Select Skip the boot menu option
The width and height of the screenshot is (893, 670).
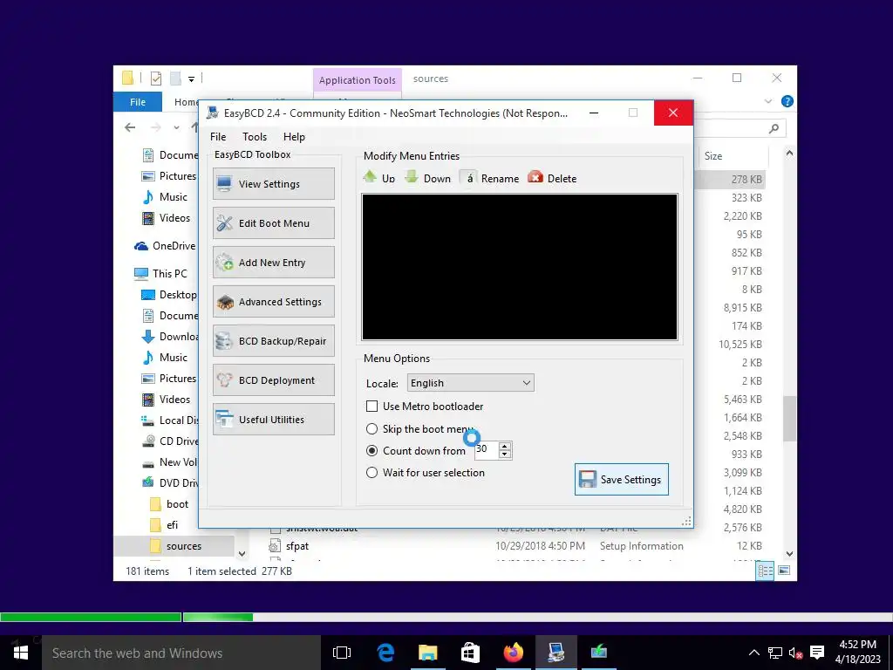[x=372, y=428]
